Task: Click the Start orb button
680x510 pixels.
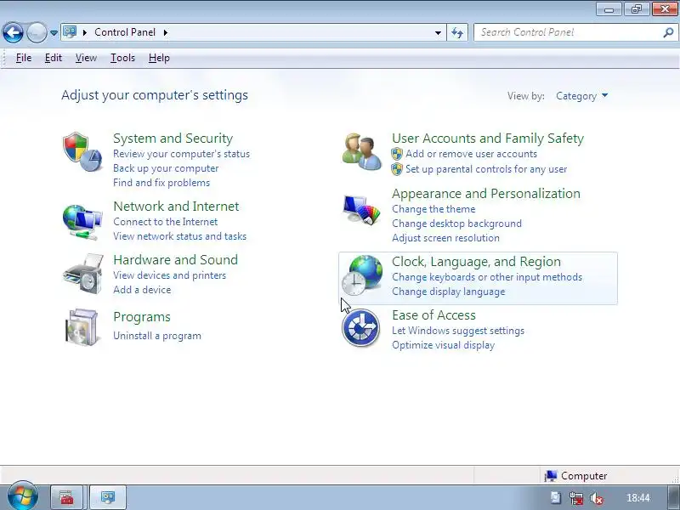Action: [x=23, y=496]
